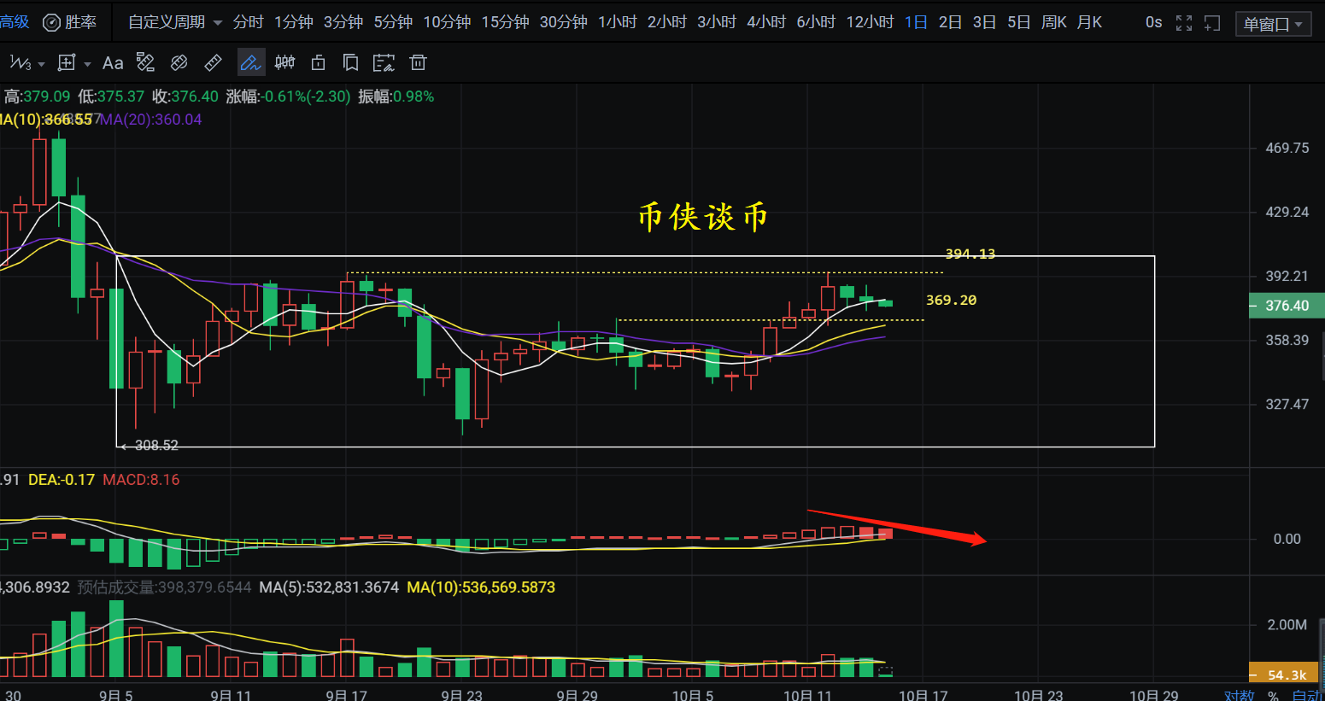The height and width of the screenshot is (701, 1325).
Task: Pick the ruler measure tool
Action: [x=213, y=62]
